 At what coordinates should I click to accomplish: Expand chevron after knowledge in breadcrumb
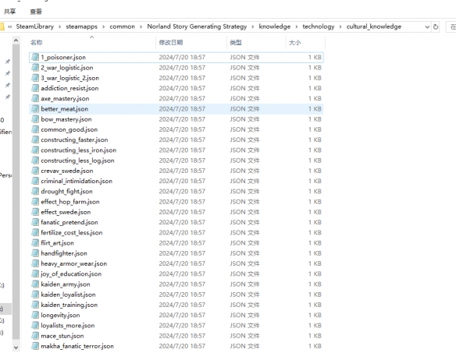[297, 26]
